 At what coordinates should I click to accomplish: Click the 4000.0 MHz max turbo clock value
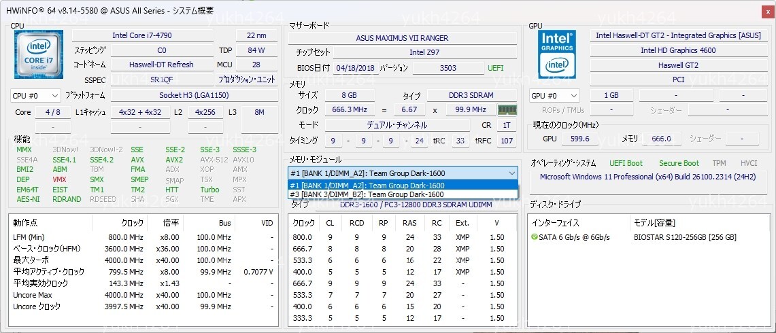124,261
